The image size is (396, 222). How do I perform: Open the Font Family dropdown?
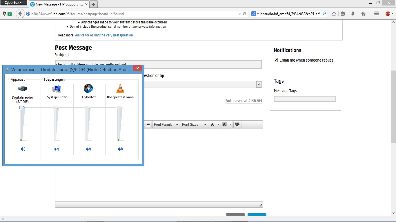pyautogui.click(x=166, y=125)
